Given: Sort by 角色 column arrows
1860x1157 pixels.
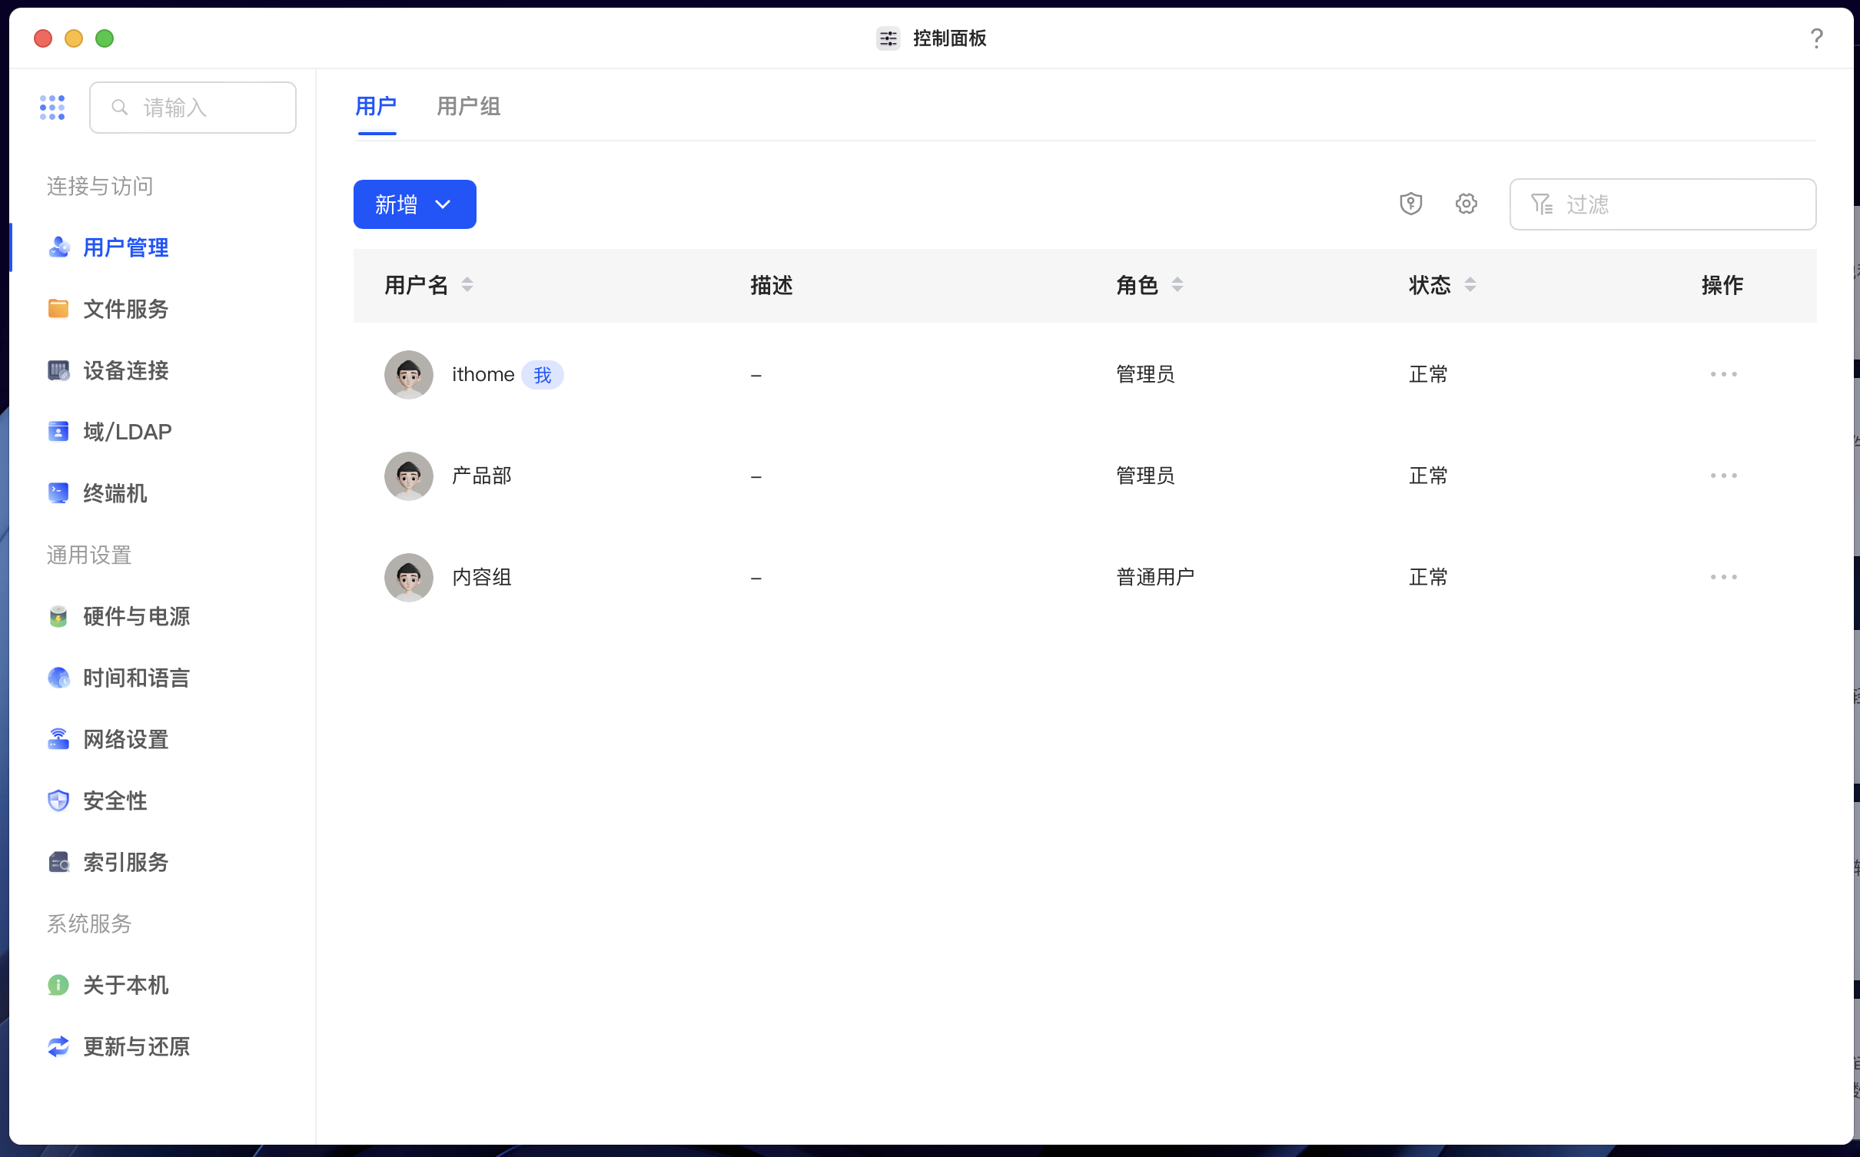Looking at the screenshot, I should pos(1177,285).
